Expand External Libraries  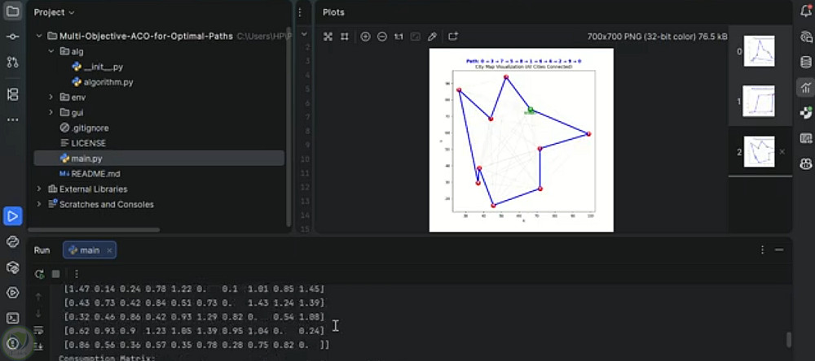(38, 189)
